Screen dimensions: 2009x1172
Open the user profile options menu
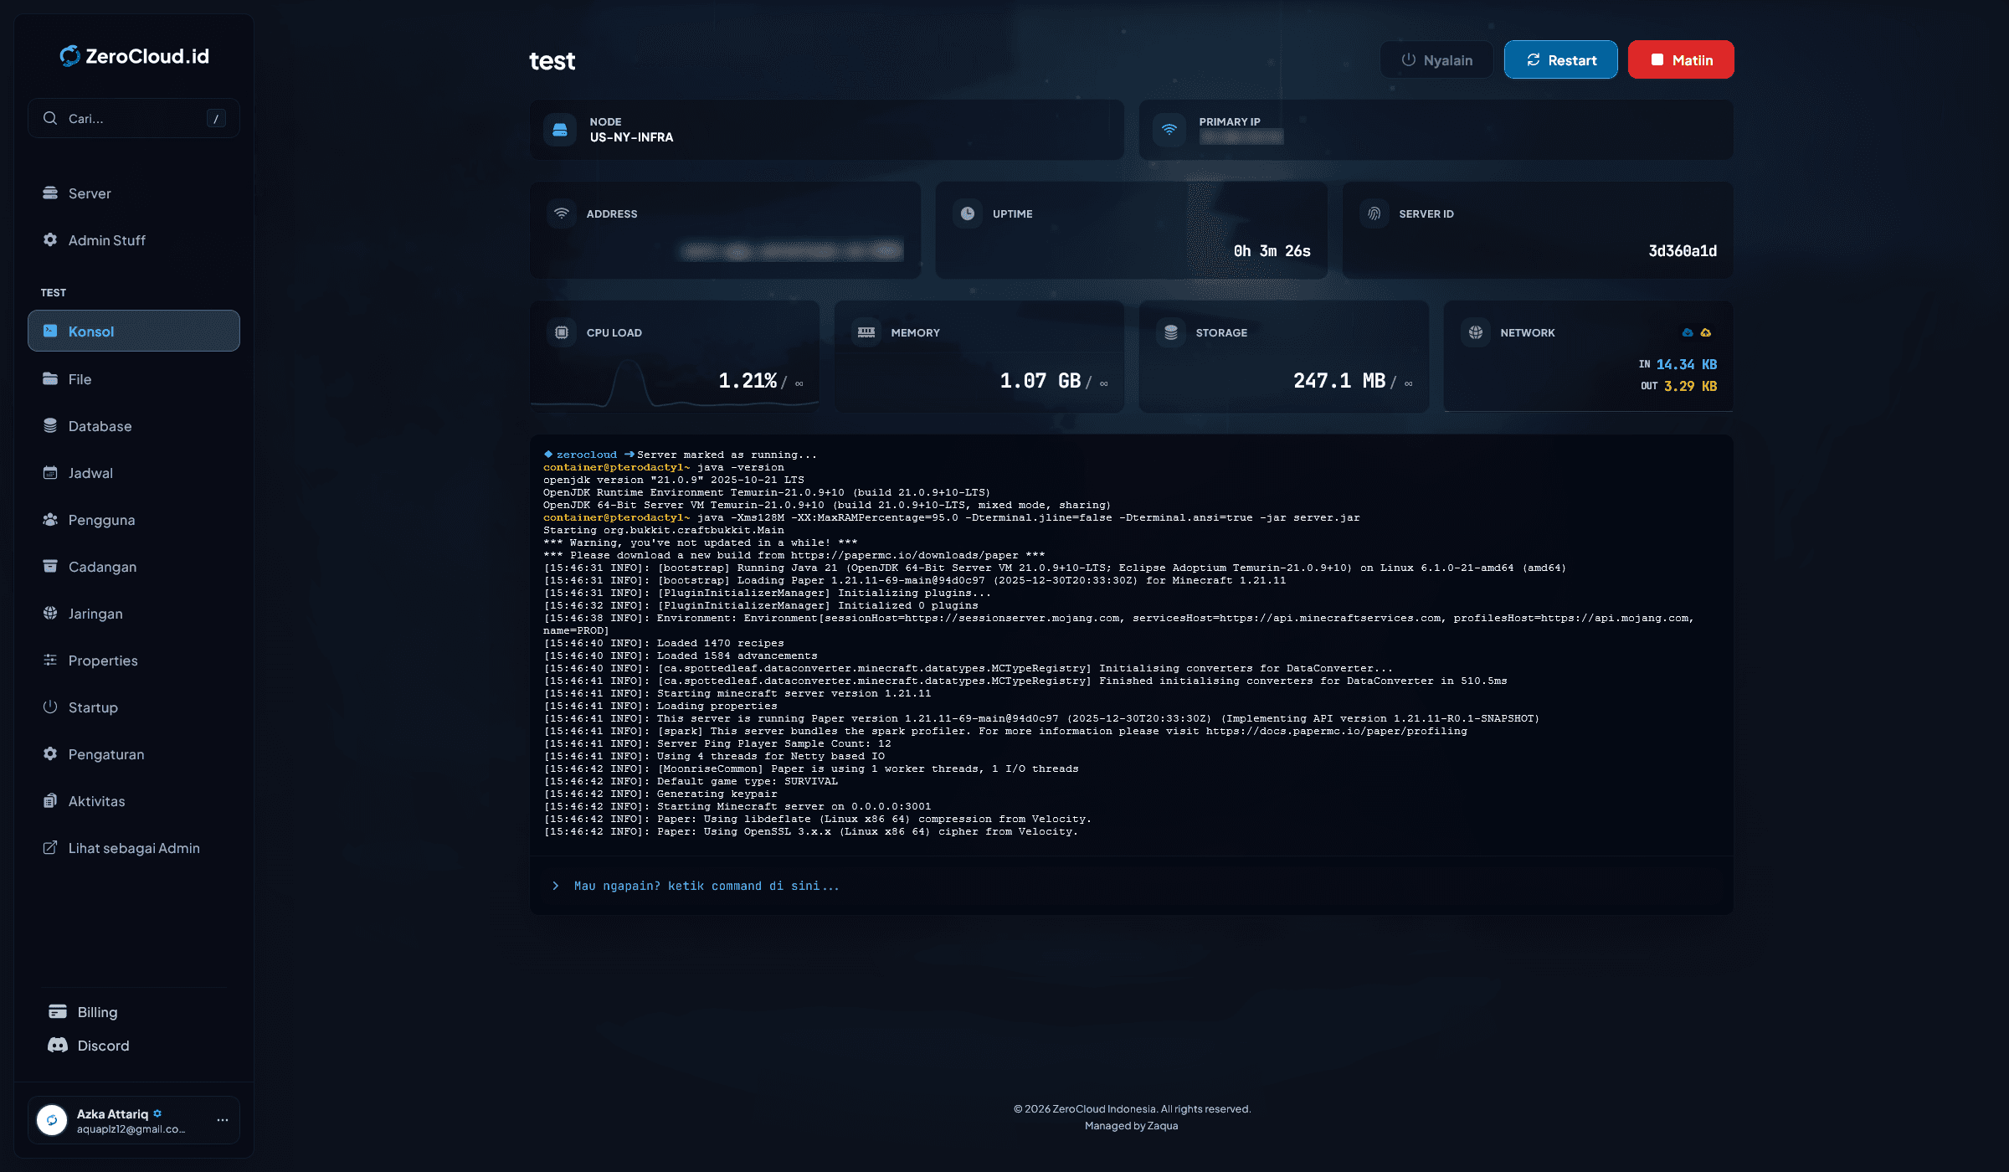click(222, 1119)
